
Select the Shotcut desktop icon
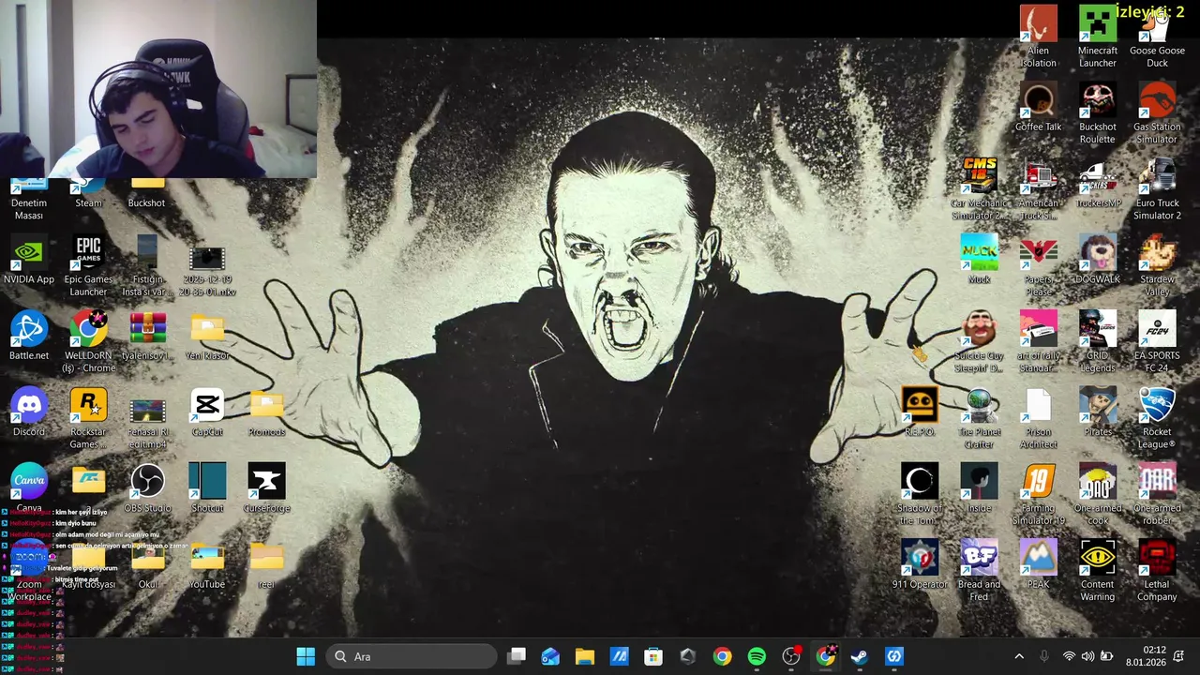point(207,488)
